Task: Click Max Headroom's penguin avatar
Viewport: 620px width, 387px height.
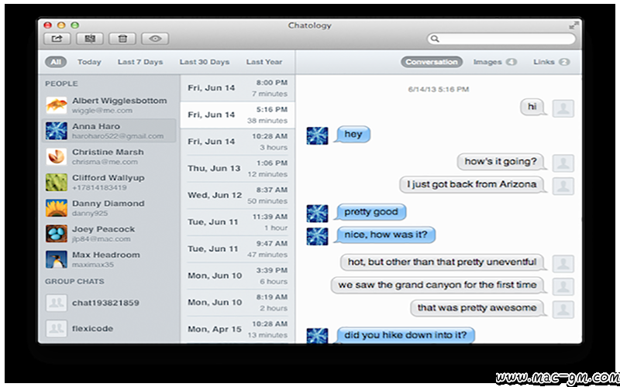Action: pyautogui.click(x=56, y=259)
